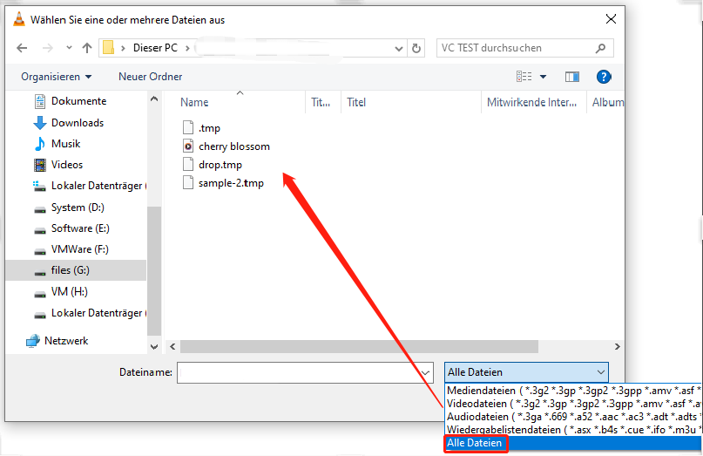Refresh the current folder view
Image resolution: width=703 pixels, height=456 pixels.
click(x=416, y=48)
